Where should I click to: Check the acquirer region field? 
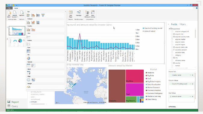172,44
